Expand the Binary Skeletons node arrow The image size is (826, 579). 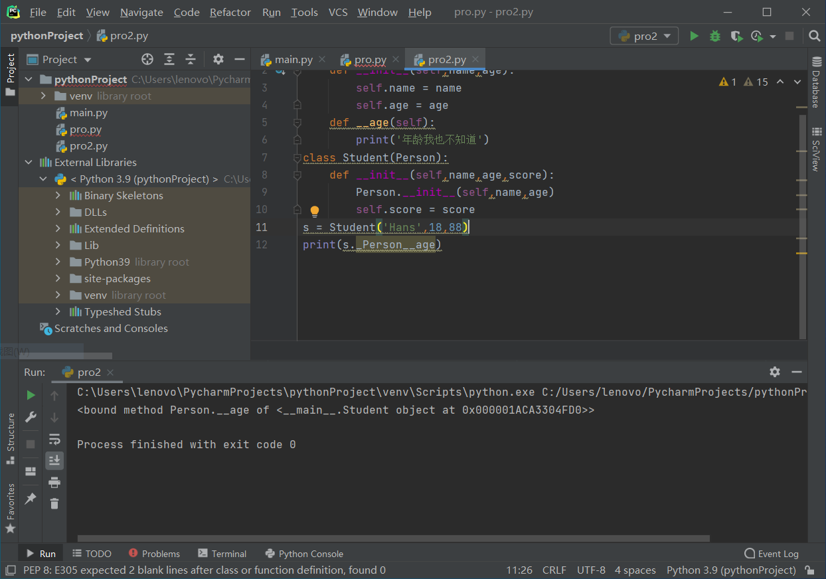pyautogui.click(x=58, y=196)
